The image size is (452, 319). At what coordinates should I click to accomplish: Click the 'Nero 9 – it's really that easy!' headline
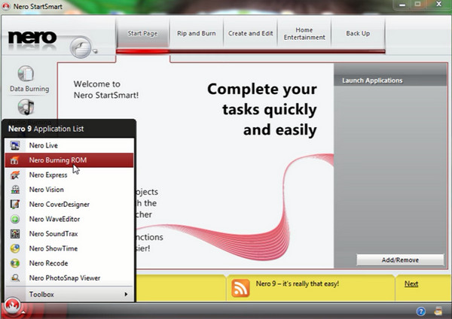pyautogui.click(x=298, y=284)
